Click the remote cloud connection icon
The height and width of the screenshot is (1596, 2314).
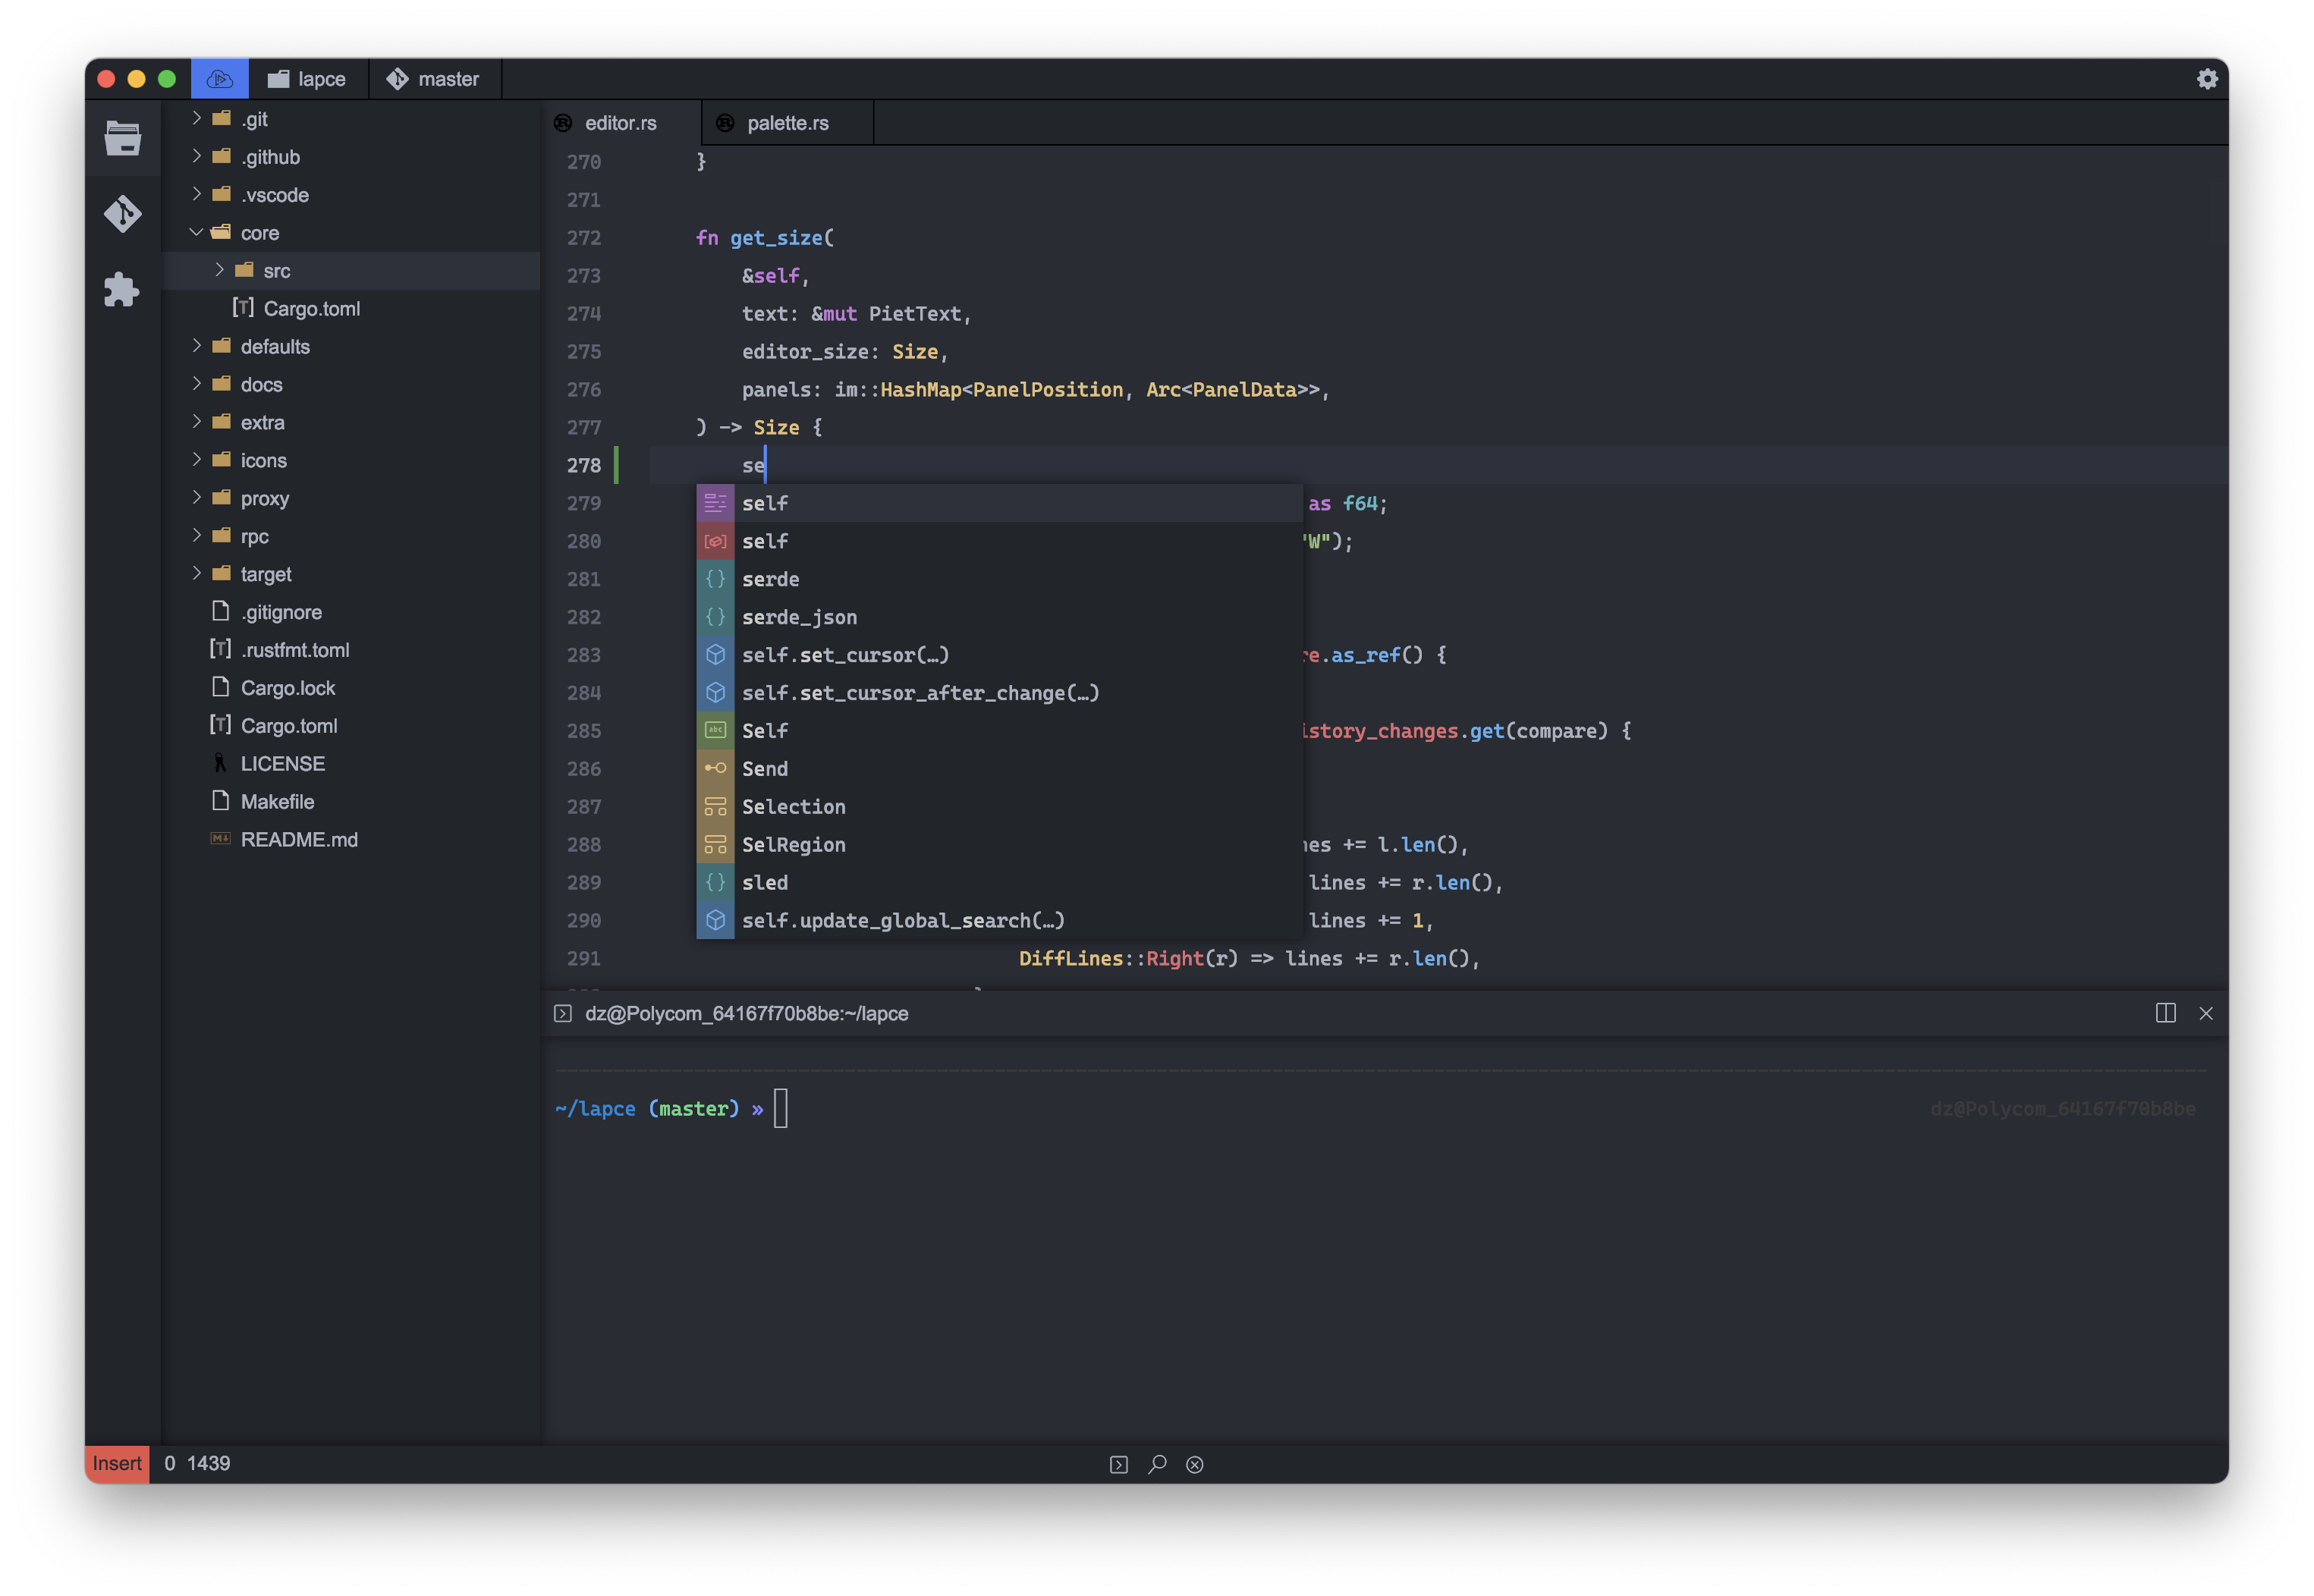(x=220, y=79)
